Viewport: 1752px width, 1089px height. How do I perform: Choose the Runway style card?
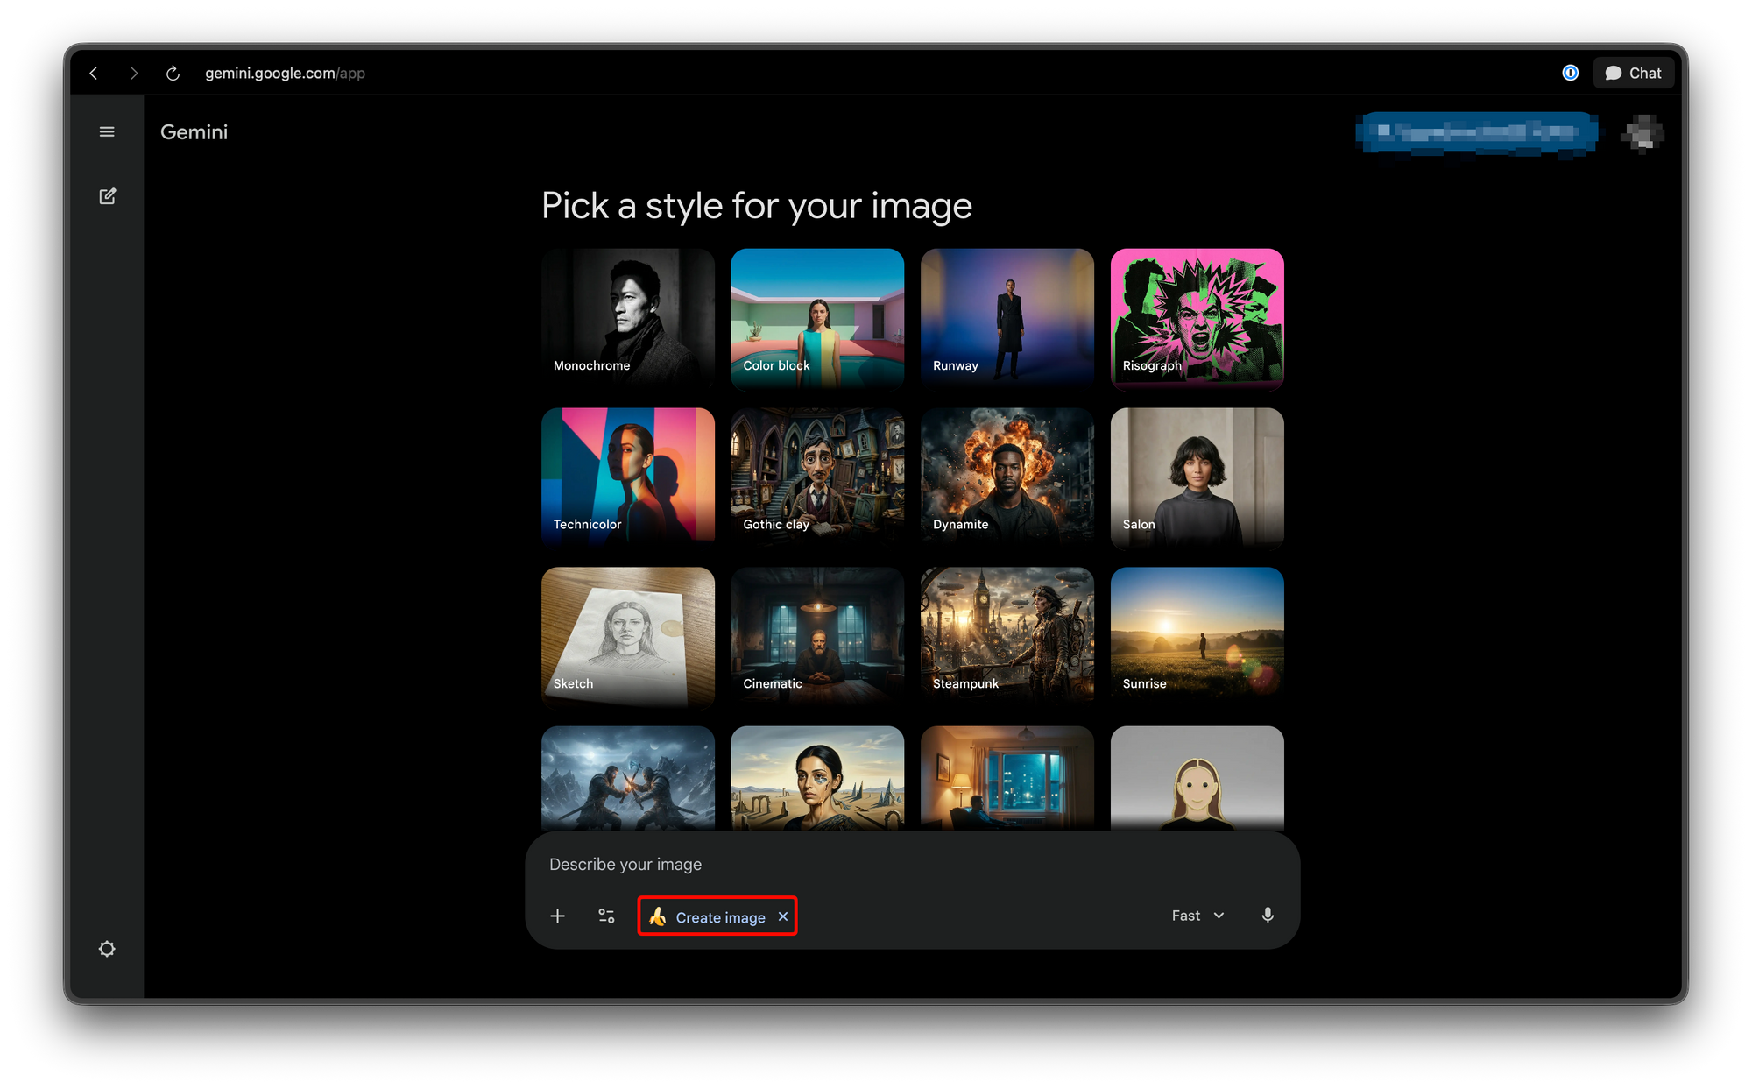tap(1007, 319)
